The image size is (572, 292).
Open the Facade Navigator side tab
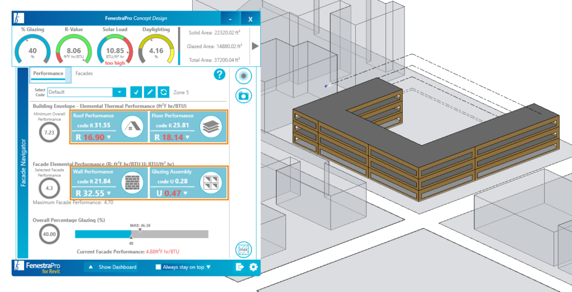coord(23,162)
